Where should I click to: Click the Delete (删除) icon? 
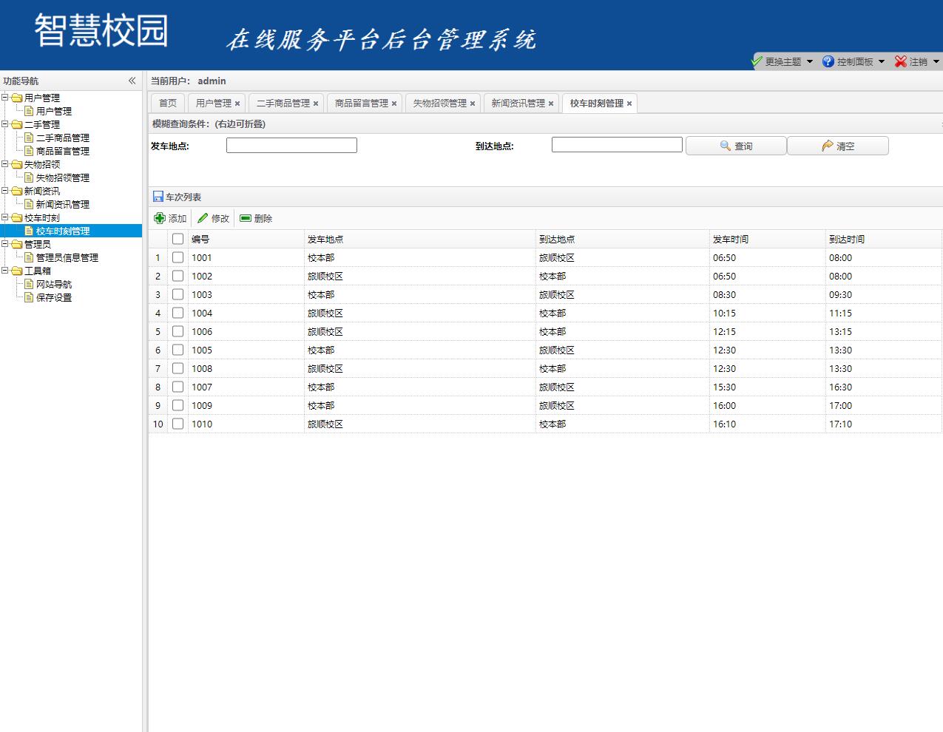coord(246,217)
